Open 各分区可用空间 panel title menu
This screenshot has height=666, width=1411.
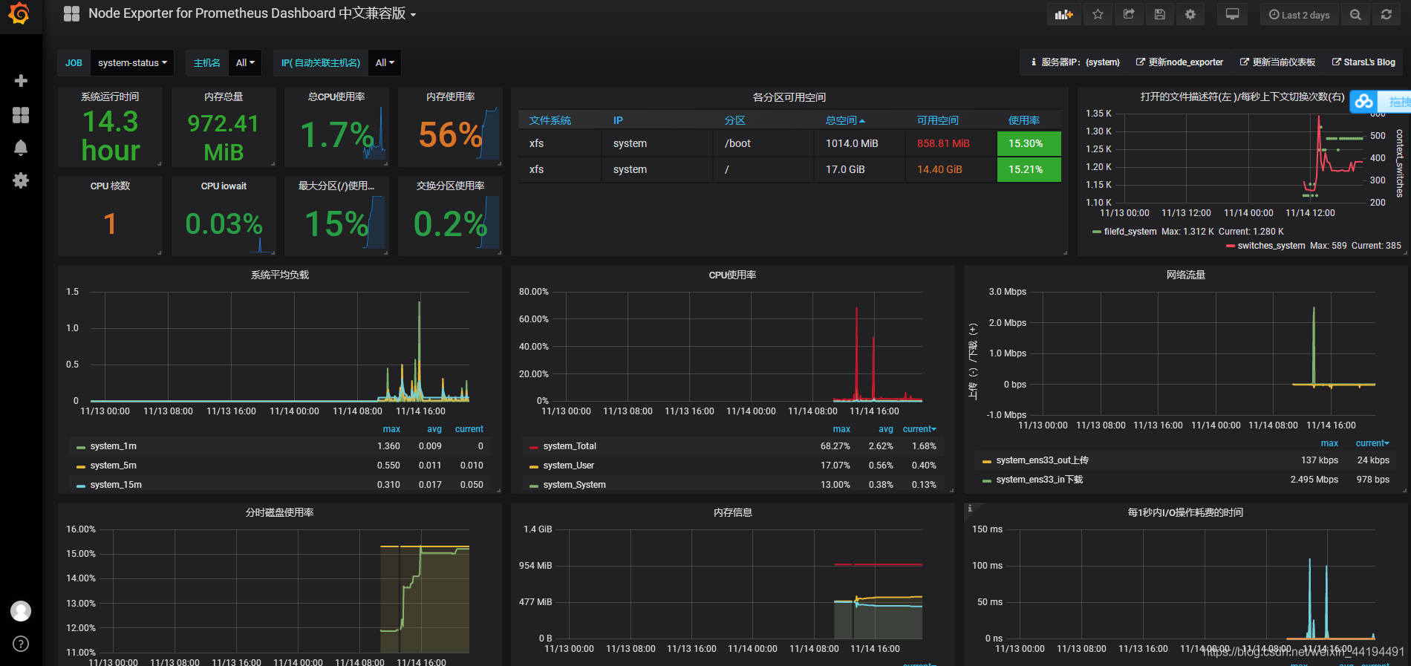point(789,97)
